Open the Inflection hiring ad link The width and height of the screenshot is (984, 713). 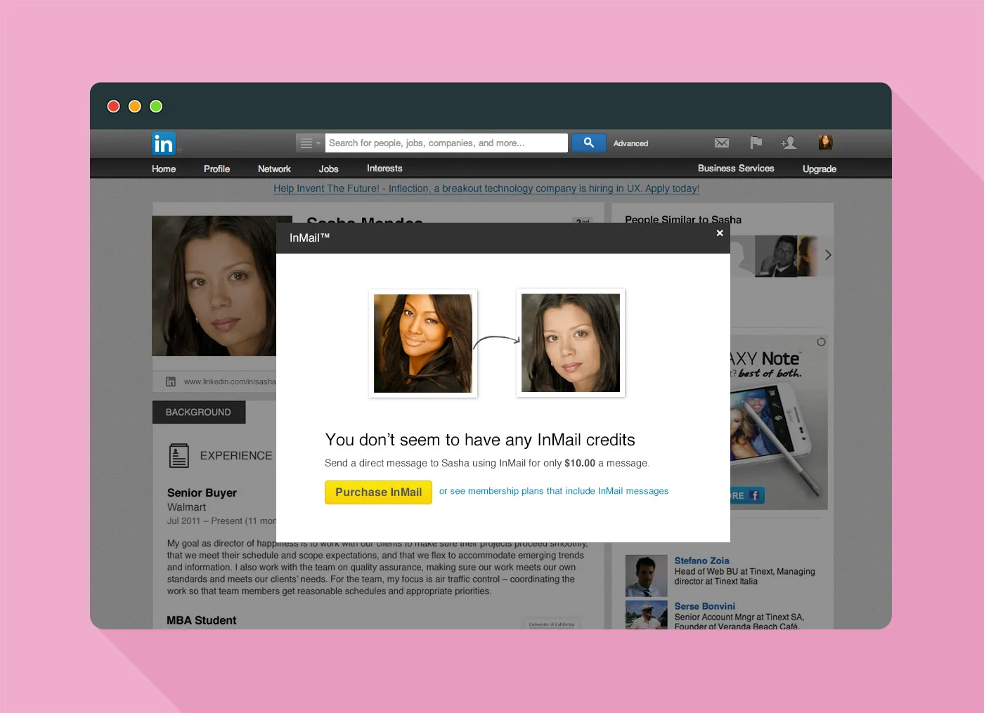pyautogui.click(x=486, y=188)
